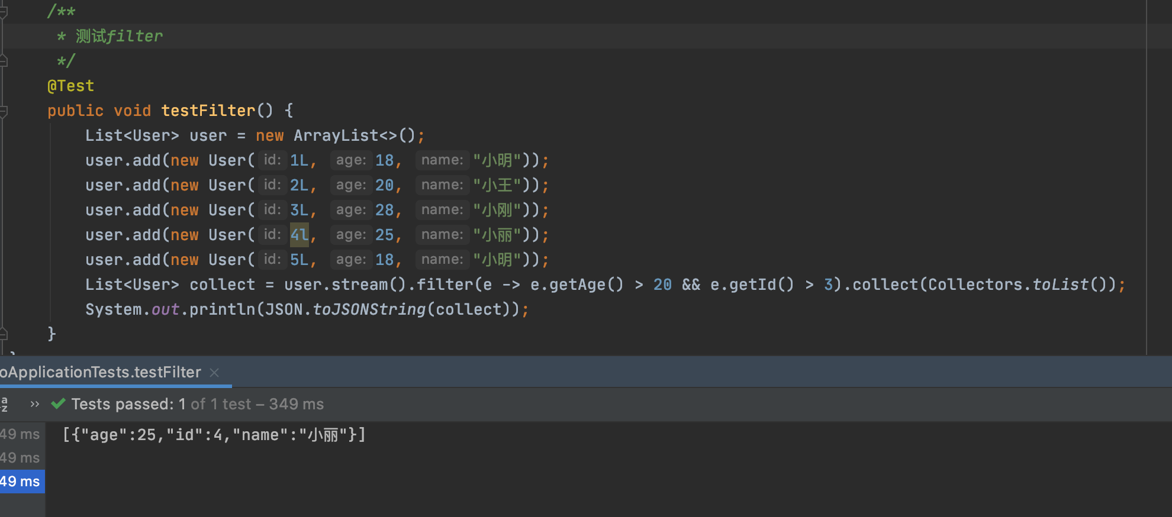Click the name string "小王"

tap(497, 185)
